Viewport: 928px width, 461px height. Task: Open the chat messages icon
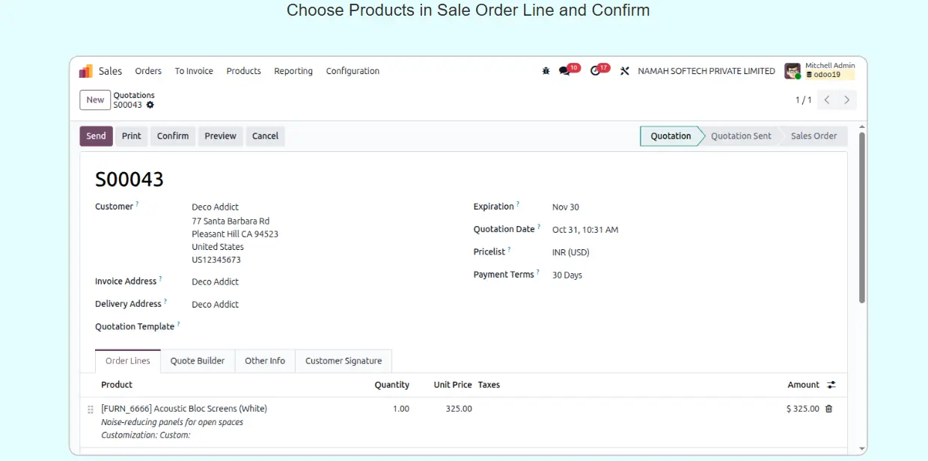(x=565, y=71)
